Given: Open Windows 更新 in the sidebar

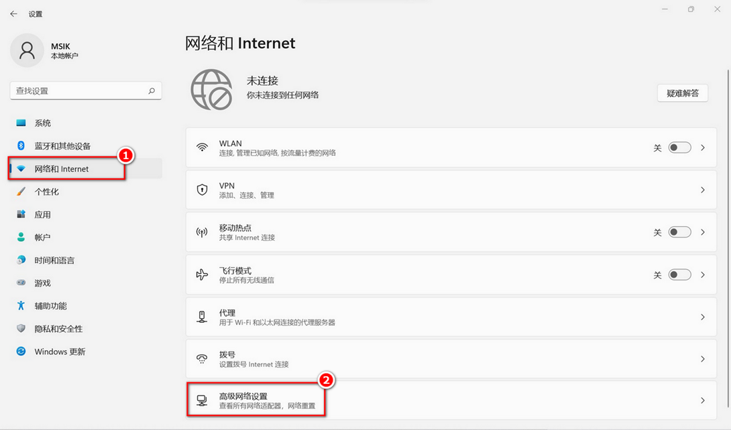Looking at the screenshot, I should [60, 352].
